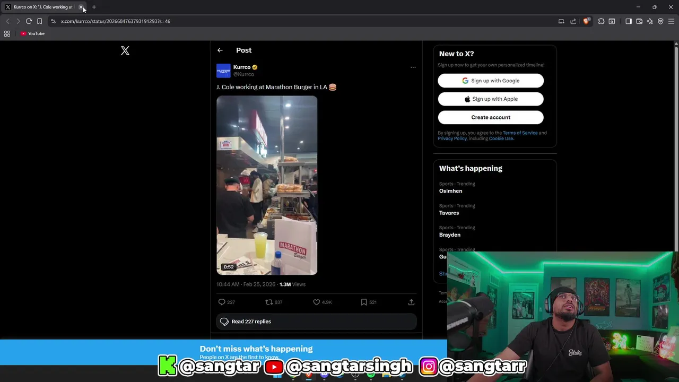Open the Brave Shields lion icon
Viewport: 679px width, 382px height.
point(586,21)
